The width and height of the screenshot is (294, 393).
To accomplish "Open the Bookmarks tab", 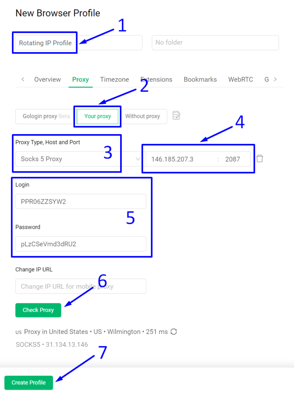I will click(200, 79).
